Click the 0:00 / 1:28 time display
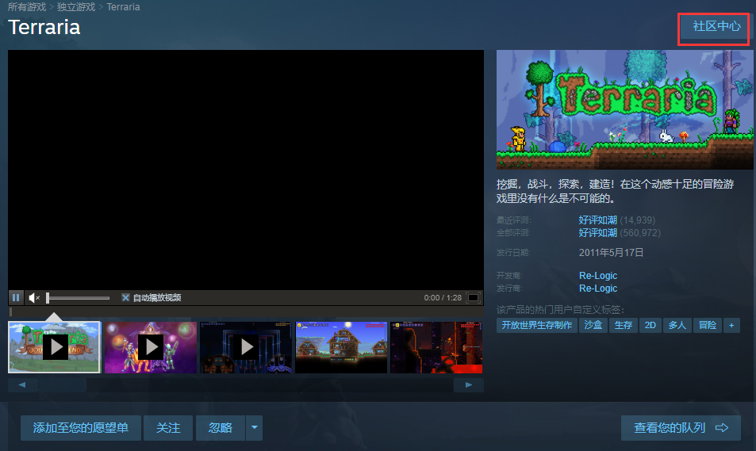Viewport: 756px width, 451px height. 443,298
